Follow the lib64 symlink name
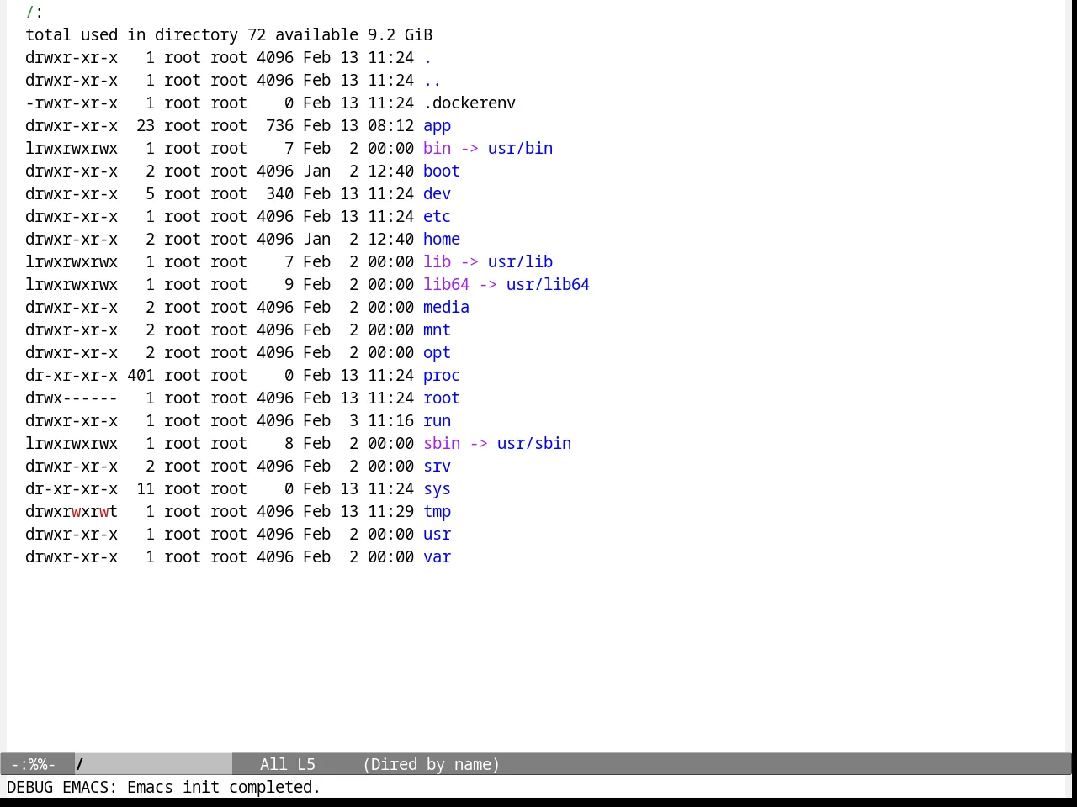The width and height of the screenshot is (1077, 807). tap(446, 284)
